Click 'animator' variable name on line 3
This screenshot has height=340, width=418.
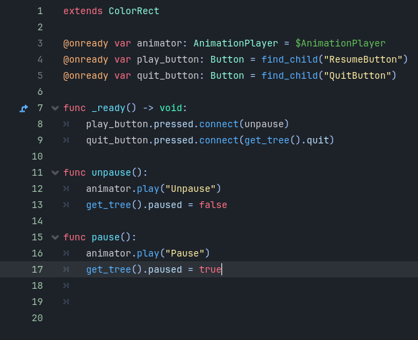click(x=159, y=44)
